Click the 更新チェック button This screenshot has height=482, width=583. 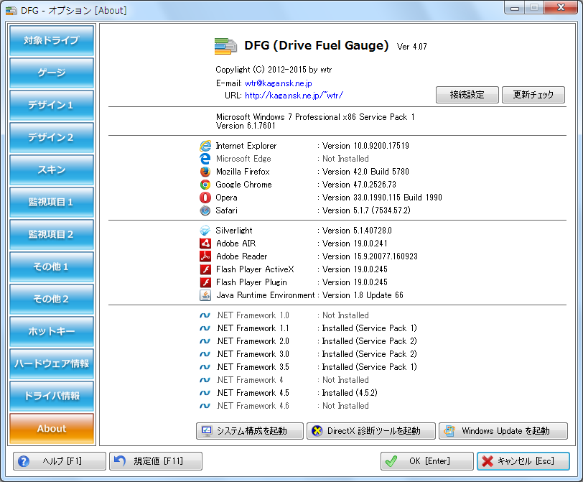pos(533,95)
